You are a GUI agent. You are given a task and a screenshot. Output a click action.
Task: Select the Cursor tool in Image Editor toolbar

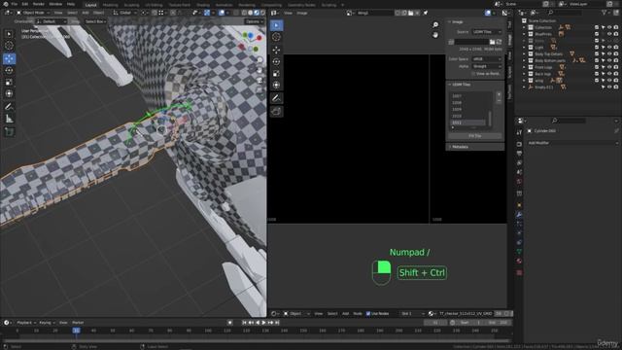tap(276, 37)
